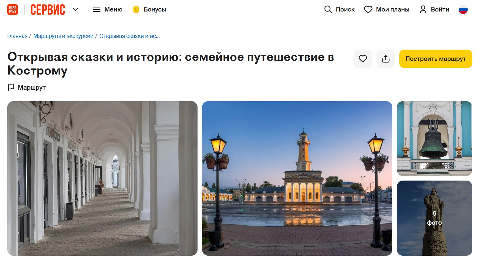
Task: Open the 9 фото gallery thumbnail
Action: [x=435, y=218]
